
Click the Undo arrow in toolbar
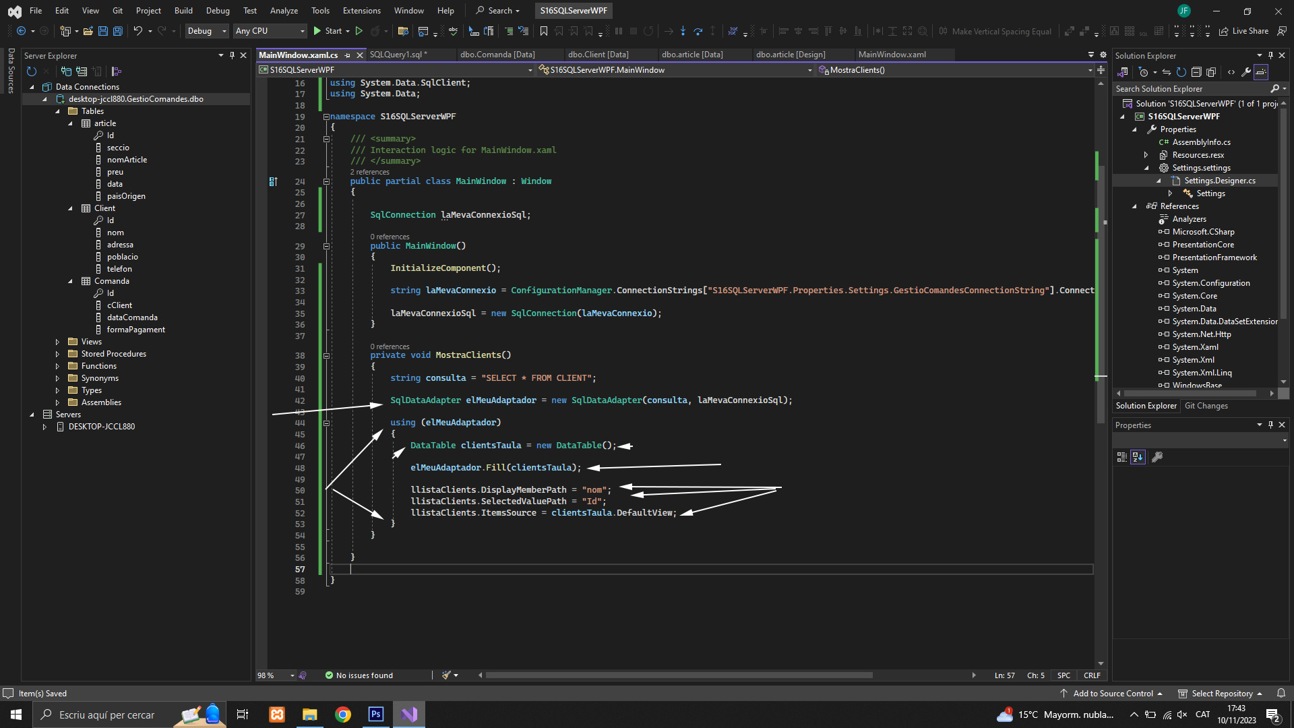click(137, 31)
